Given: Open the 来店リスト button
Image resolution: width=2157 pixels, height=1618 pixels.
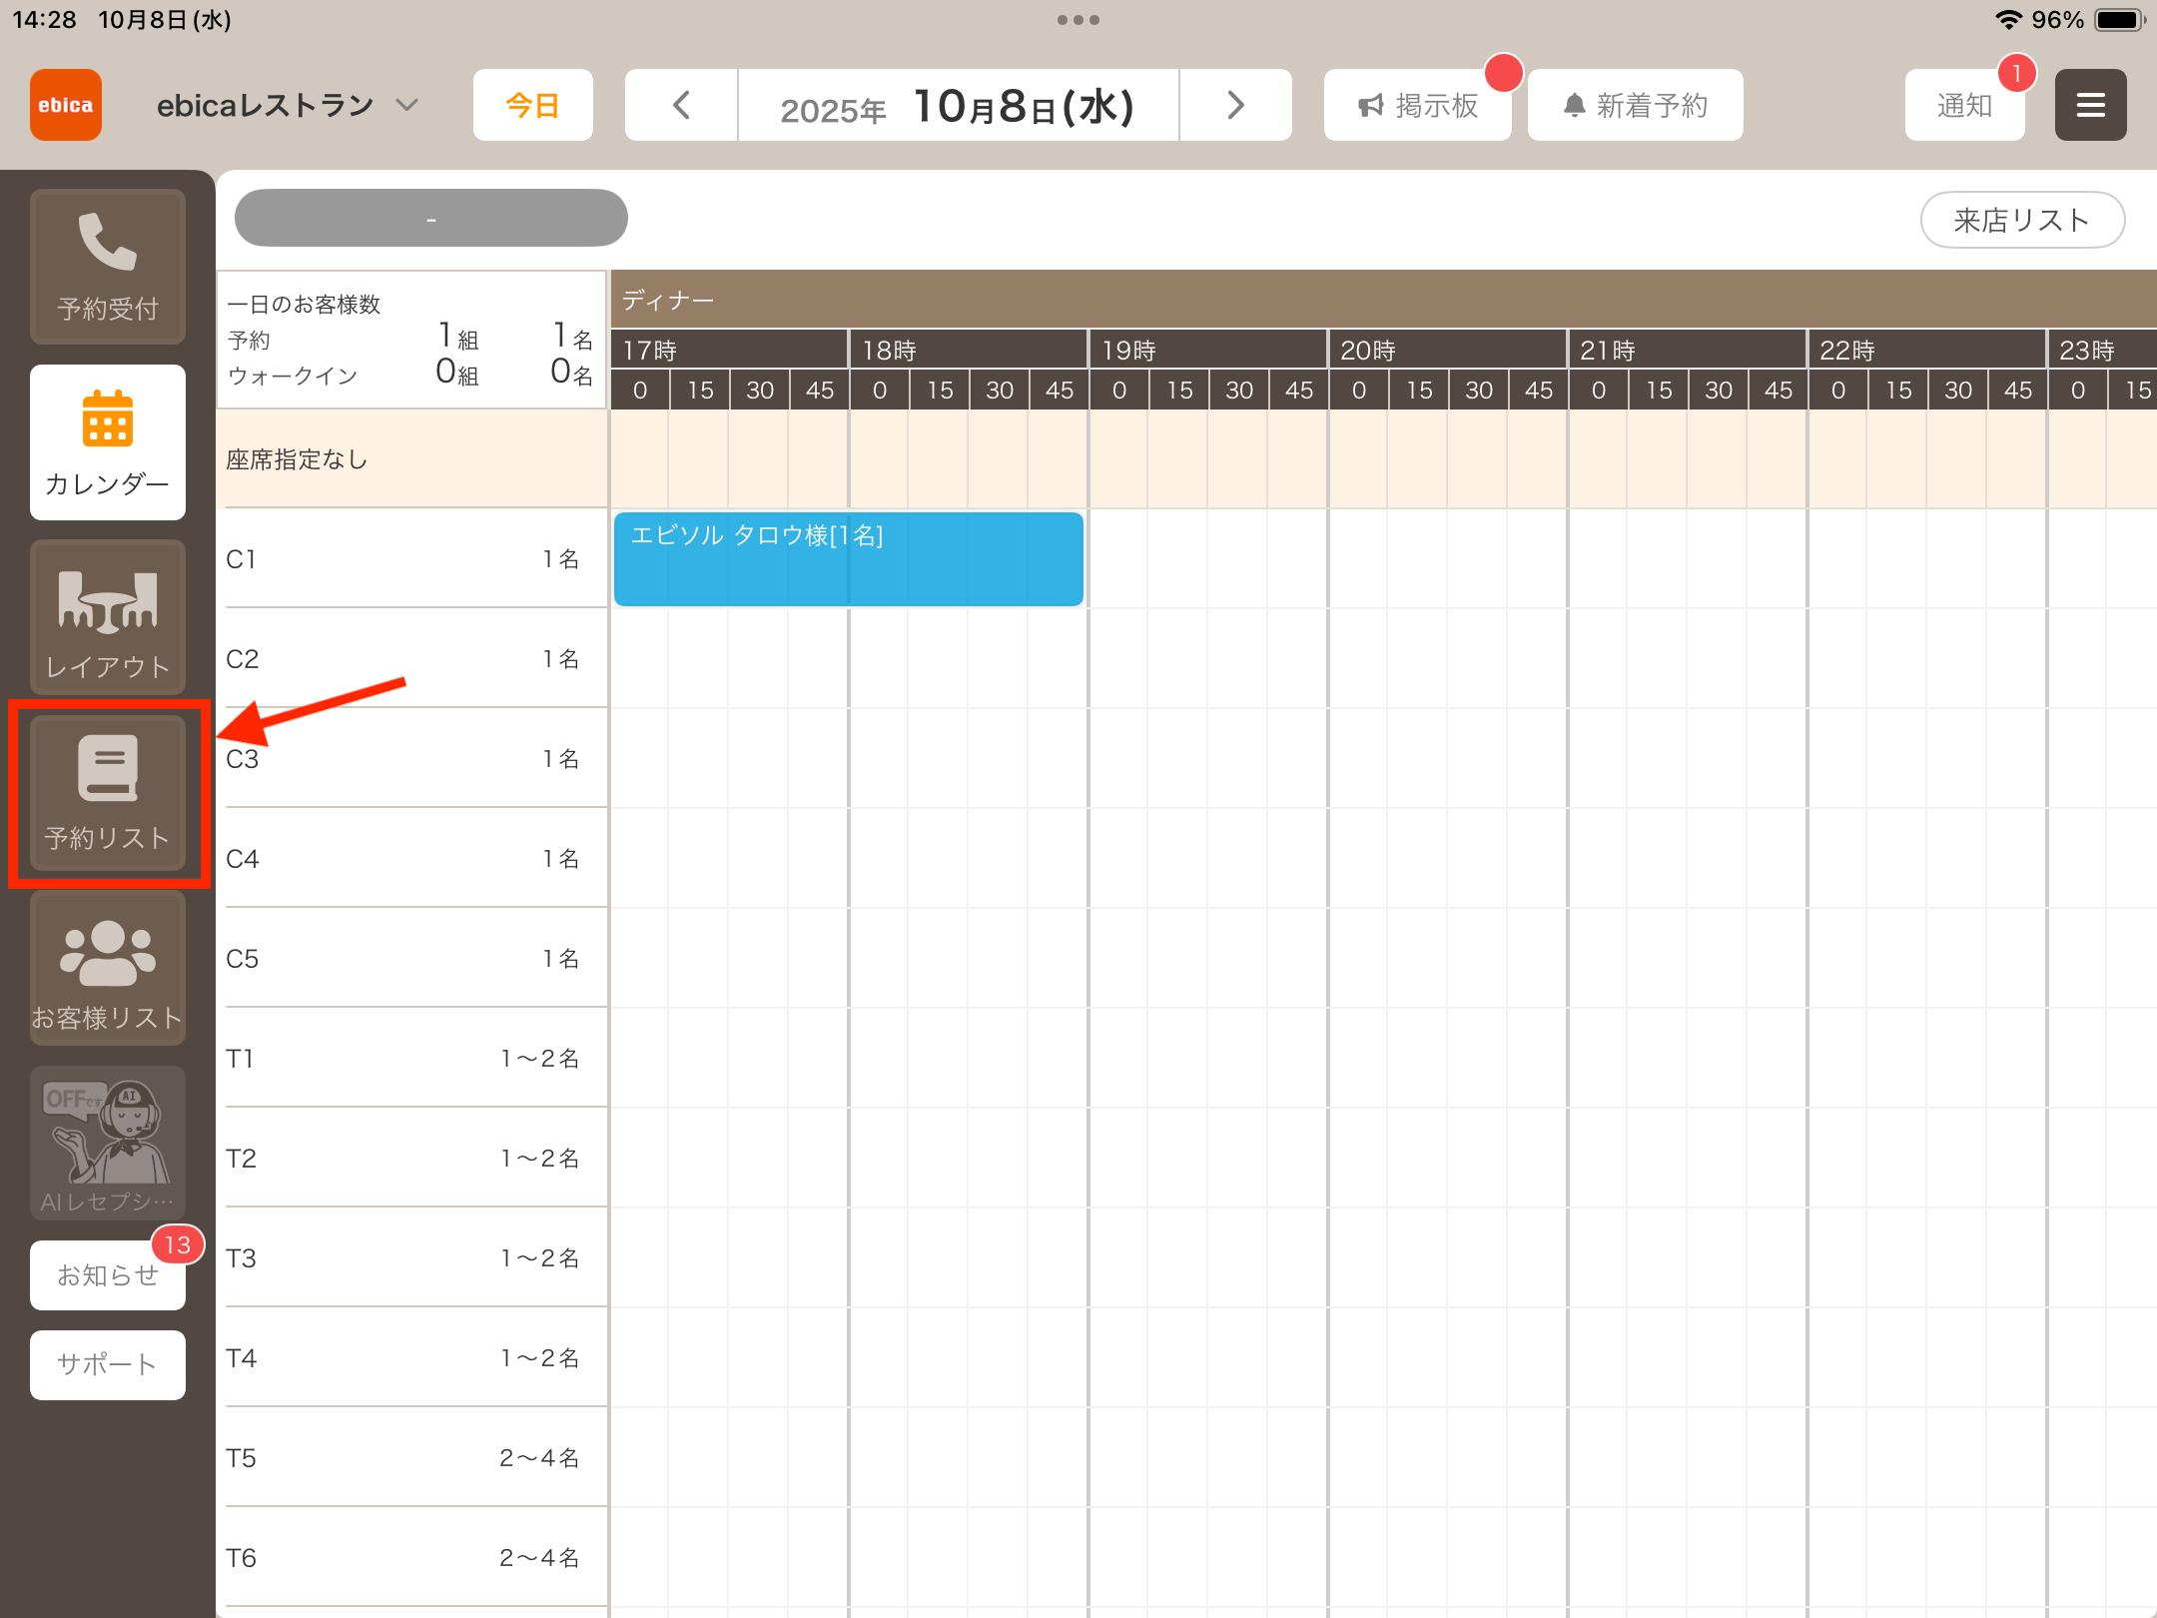Looking at the screenshot, I should tap(2023, 220).
